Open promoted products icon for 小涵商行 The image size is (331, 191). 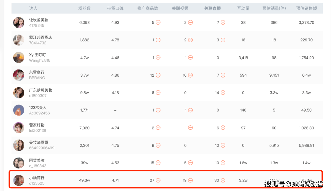click(158, 180)
